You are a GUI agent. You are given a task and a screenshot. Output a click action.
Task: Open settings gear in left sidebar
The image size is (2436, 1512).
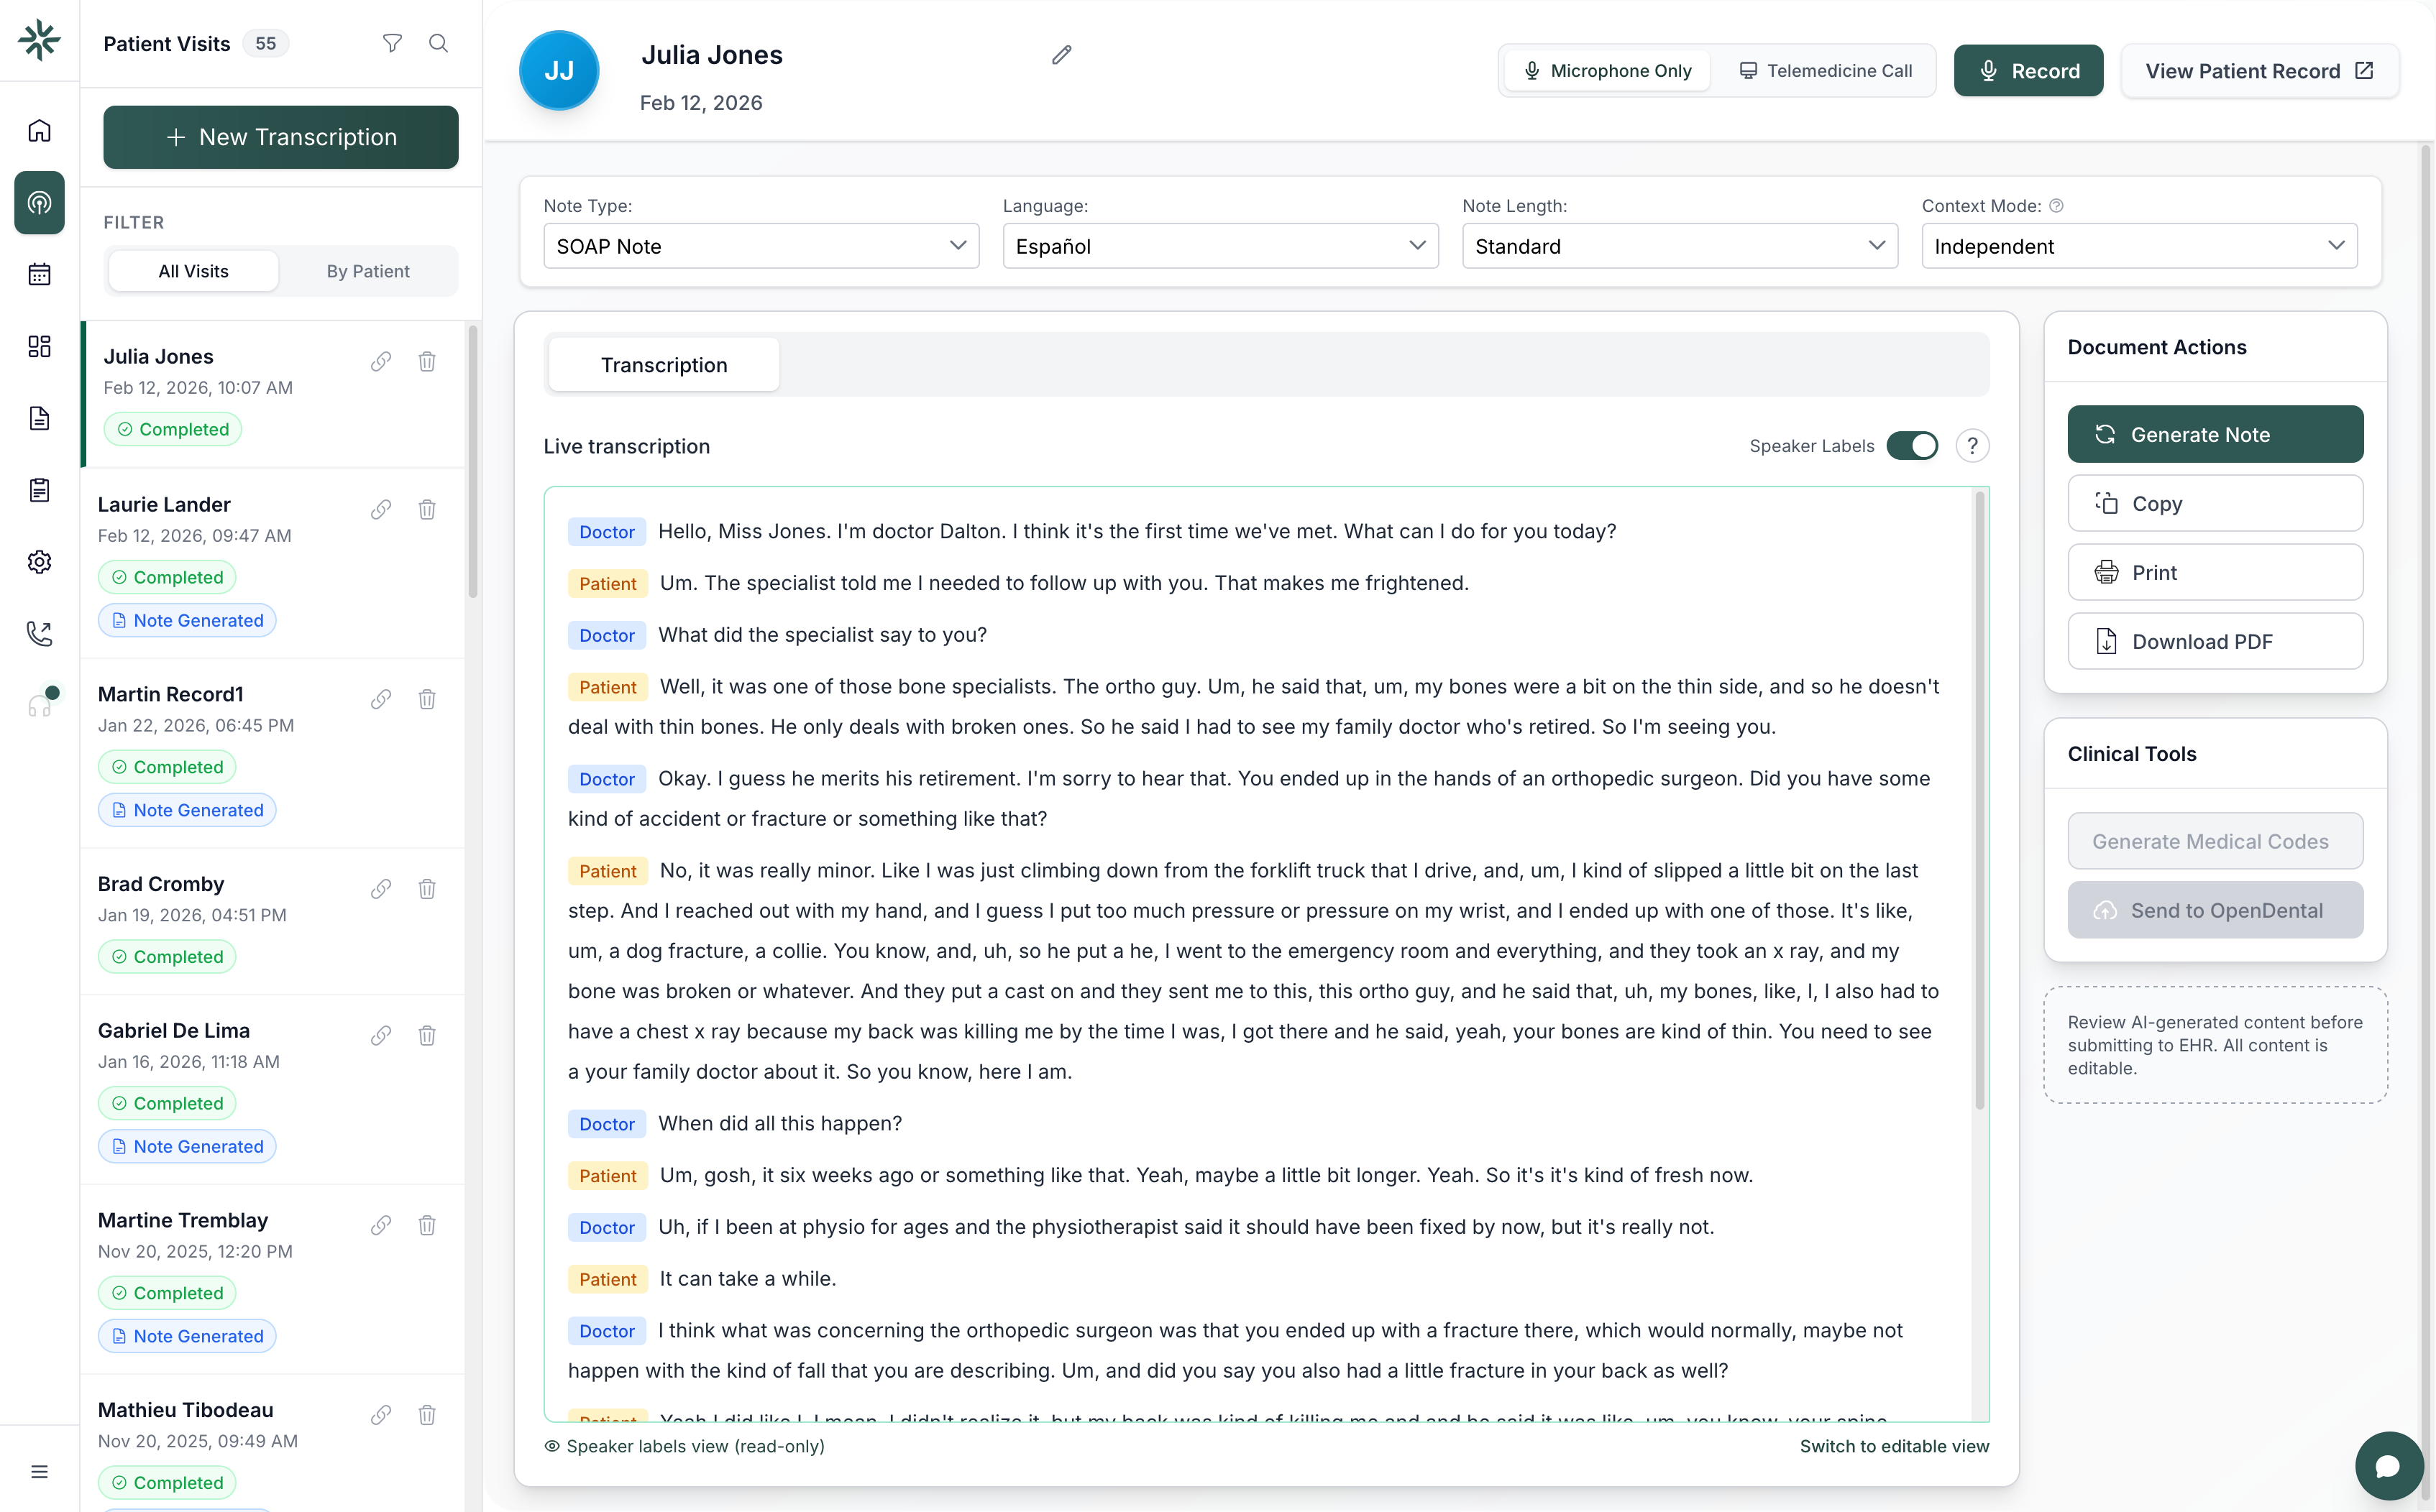[39, 562]
